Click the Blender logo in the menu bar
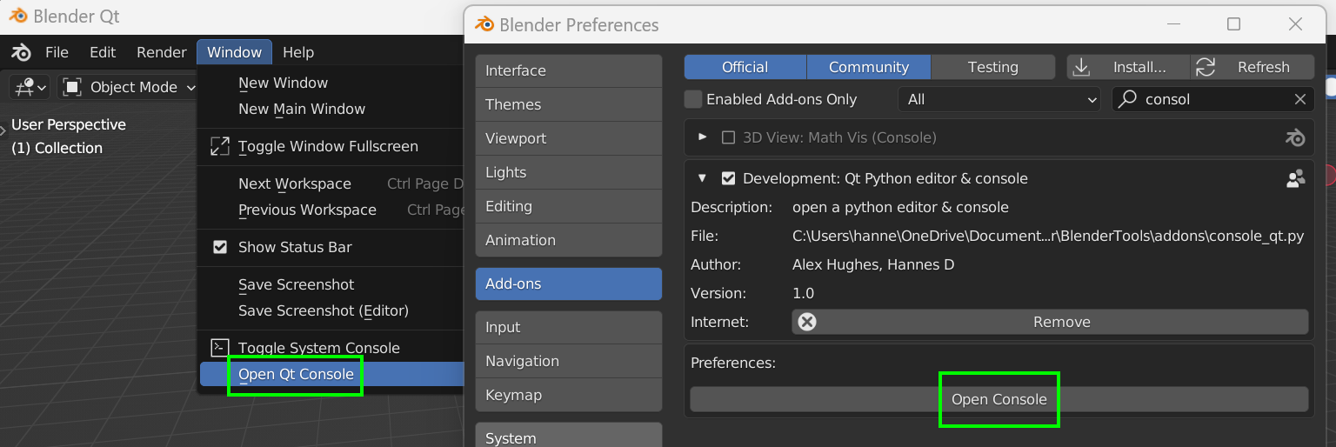Image resolution: width=1336 pixels, height=447 pixels. pyautogui.click(x=22, y=52)
